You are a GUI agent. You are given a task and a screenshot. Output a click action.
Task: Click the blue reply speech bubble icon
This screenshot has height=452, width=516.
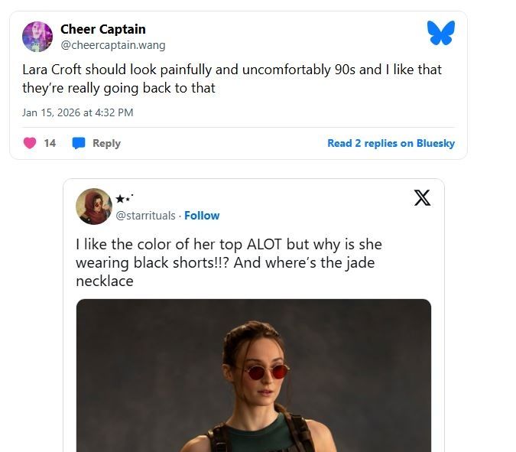[78, 143]
